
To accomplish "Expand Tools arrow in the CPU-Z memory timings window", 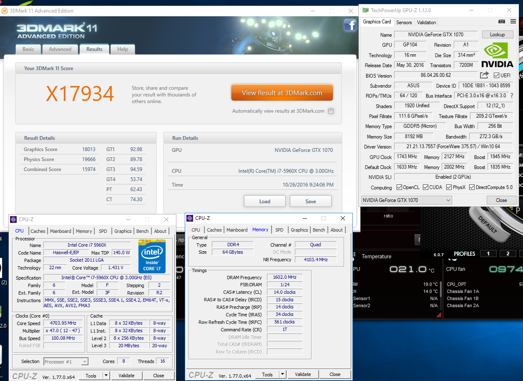I will [283, 374].
